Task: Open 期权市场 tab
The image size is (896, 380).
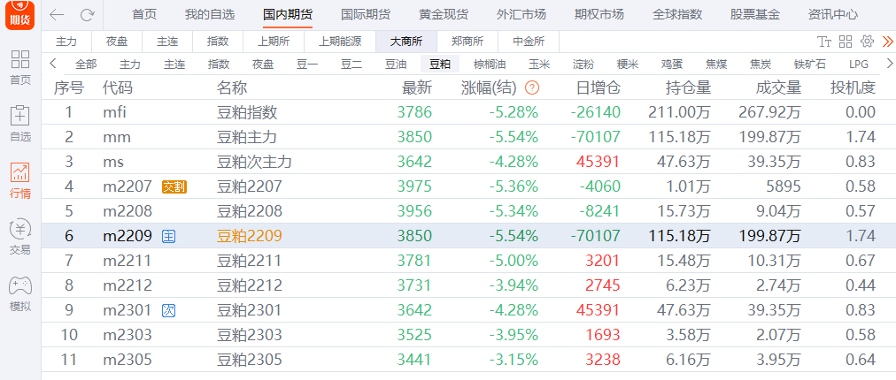Action: coord(599,15)
